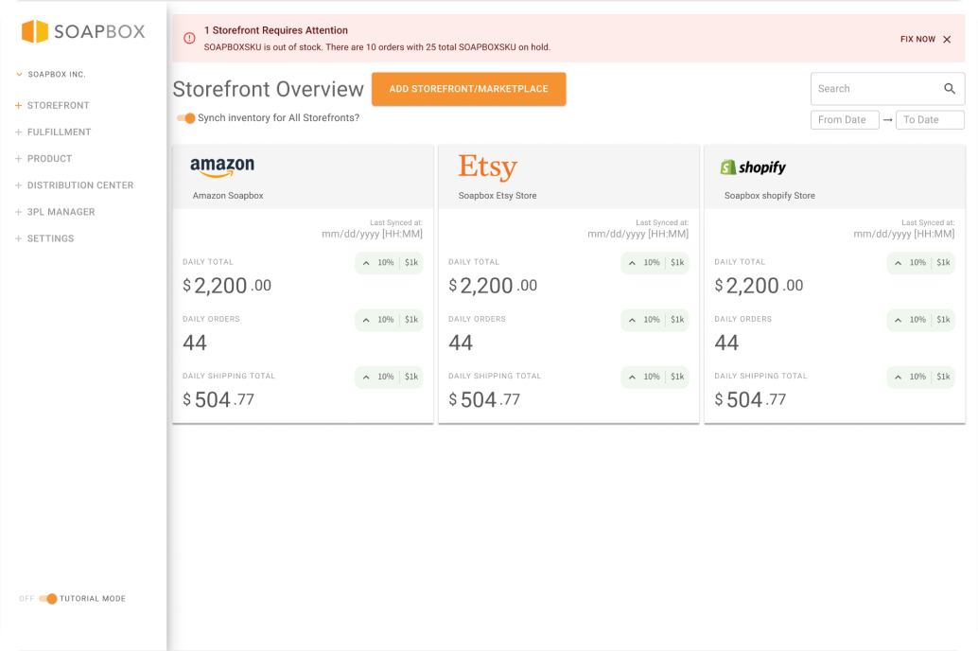Viewport: 978px width, 651px height.
Task: Click the To Date field
Action: 930,120
